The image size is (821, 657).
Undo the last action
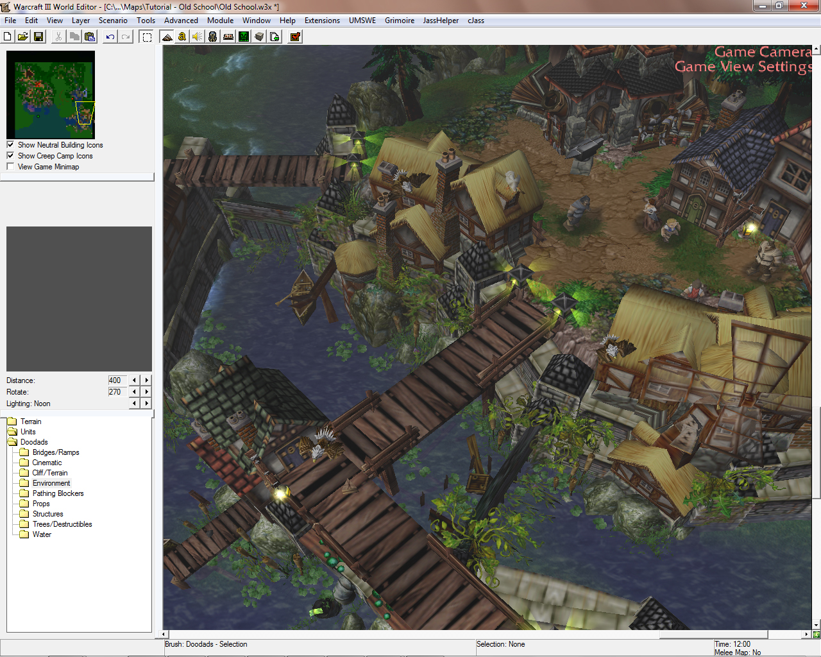pyautogui.click(x=110, y=37)
